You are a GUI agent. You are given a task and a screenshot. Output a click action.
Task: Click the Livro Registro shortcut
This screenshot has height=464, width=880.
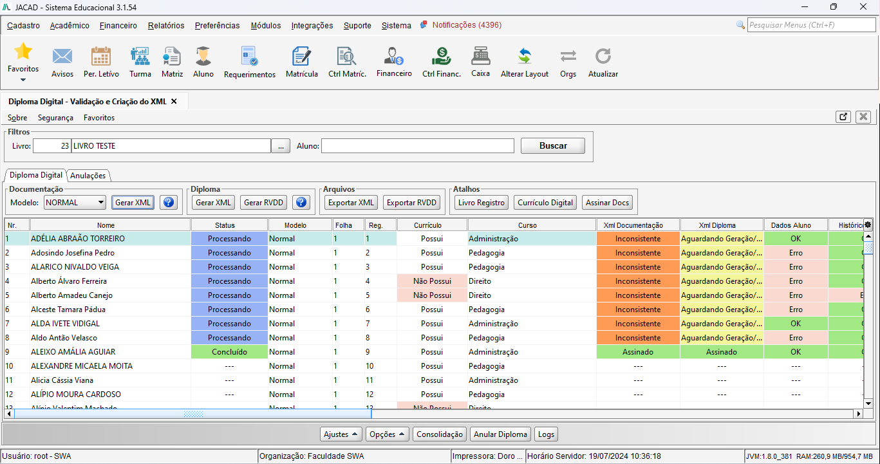point(482,203)
